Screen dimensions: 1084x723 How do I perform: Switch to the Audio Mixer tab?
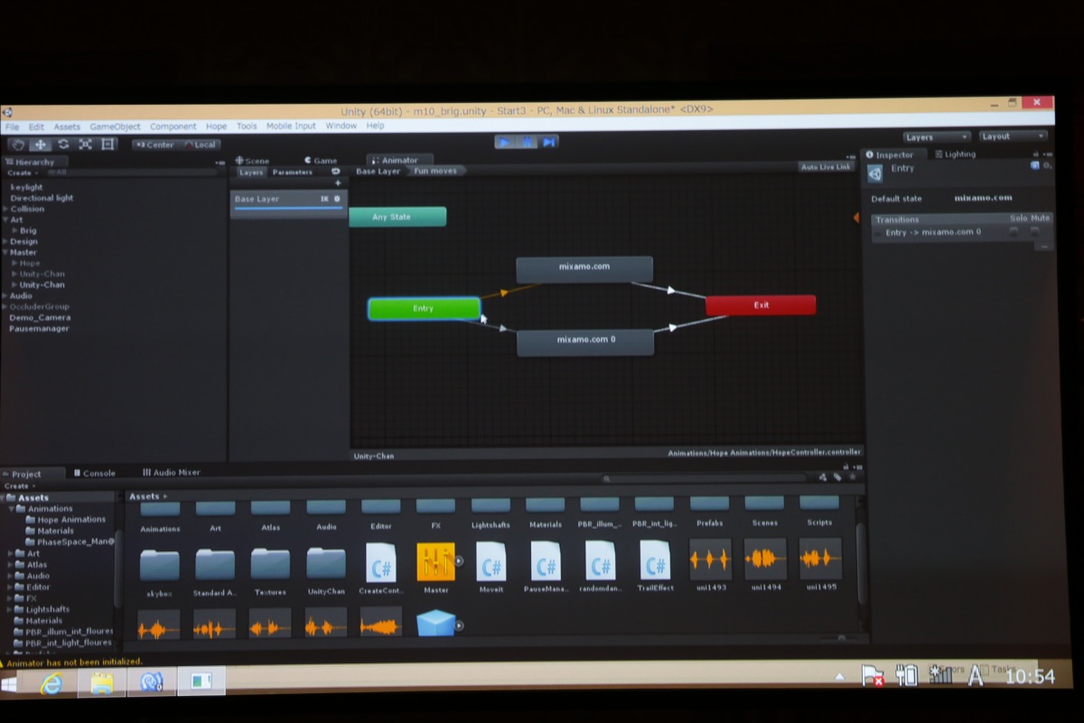click(172, 473)
